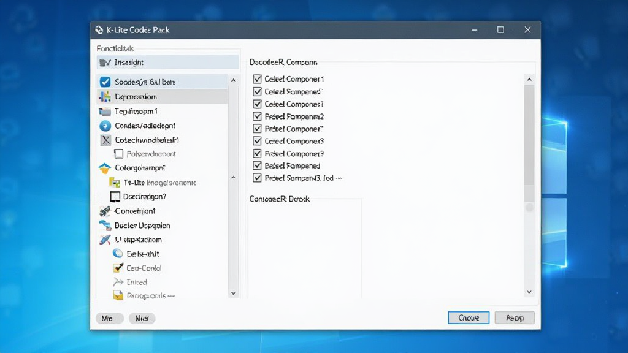Click the X icon beside Cotedwvnditetalr1
Viewport: 628px width, 353px height.
pyautogui.click(x=105, y=140)
